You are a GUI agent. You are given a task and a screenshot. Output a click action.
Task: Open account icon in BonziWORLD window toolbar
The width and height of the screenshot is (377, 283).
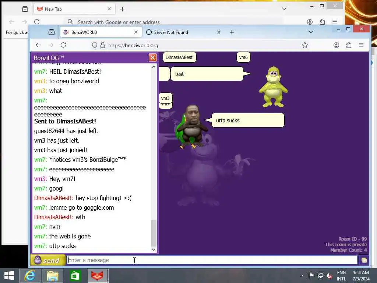coord(336,45)
